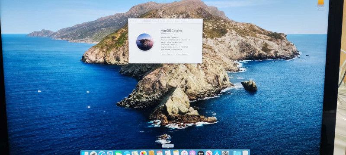The image size is (346, 155).
Task: Launch Music app from the Dock
Action: pos(184,153)
